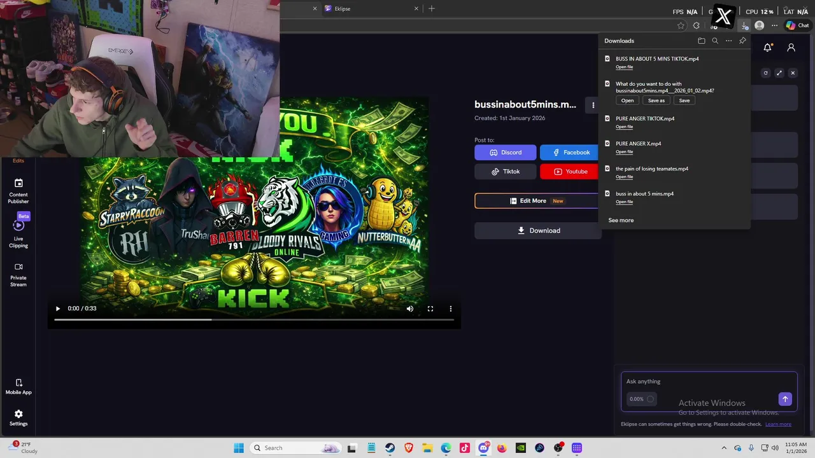Open clip options three-dot menu

click(x=593, y=105)
